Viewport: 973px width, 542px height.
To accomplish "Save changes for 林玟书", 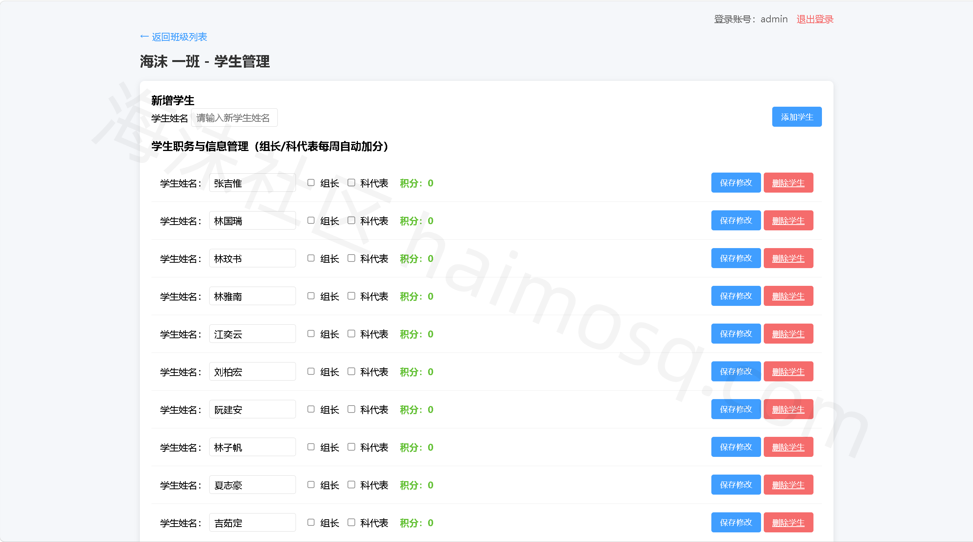I will pos(736,258).
